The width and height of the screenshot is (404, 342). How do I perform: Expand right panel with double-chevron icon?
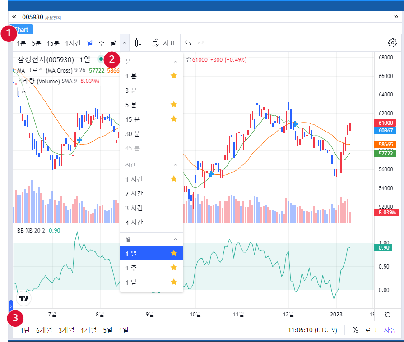pyautogui.click(x=396, y=17)
